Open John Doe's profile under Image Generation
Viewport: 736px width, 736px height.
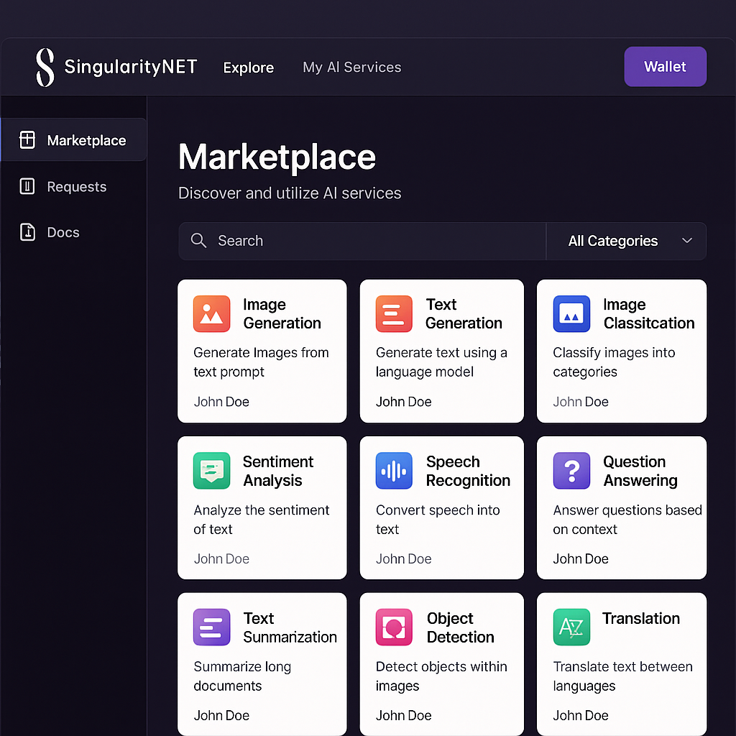click(x=221, y=401)
